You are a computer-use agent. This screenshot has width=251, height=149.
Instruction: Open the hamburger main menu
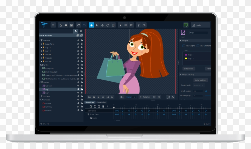coord(53,25)
